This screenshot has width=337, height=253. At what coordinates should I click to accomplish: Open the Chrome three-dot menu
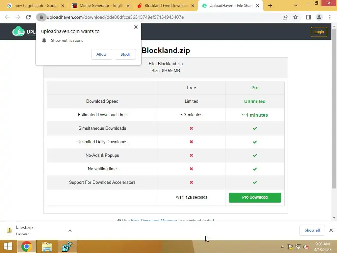click(x=330, y=17)
